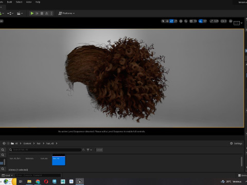This screenshot has width=247, height=185.
Task: Select the hair_43 fbm folder
Action: point(15,158)
